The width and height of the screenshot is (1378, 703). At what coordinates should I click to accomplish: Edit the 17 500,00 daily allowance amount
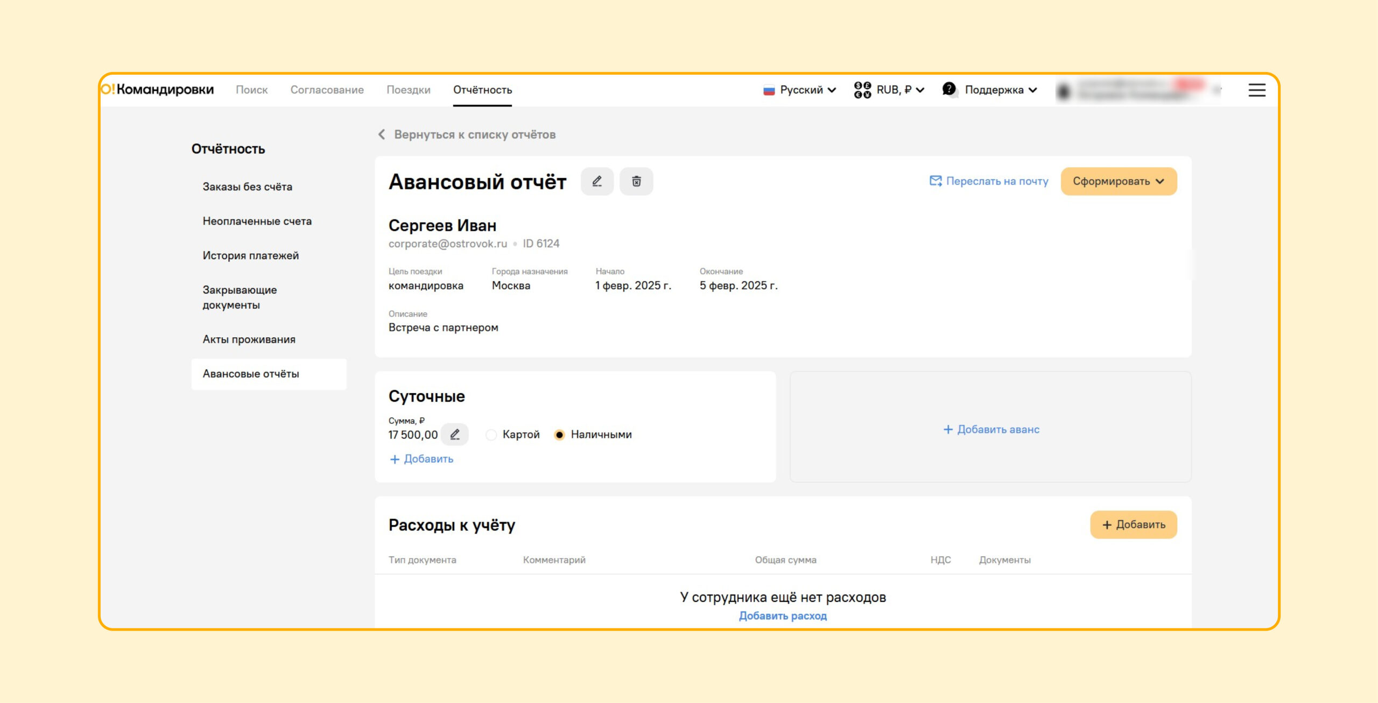pyautogui.click(x=455, y=435)
